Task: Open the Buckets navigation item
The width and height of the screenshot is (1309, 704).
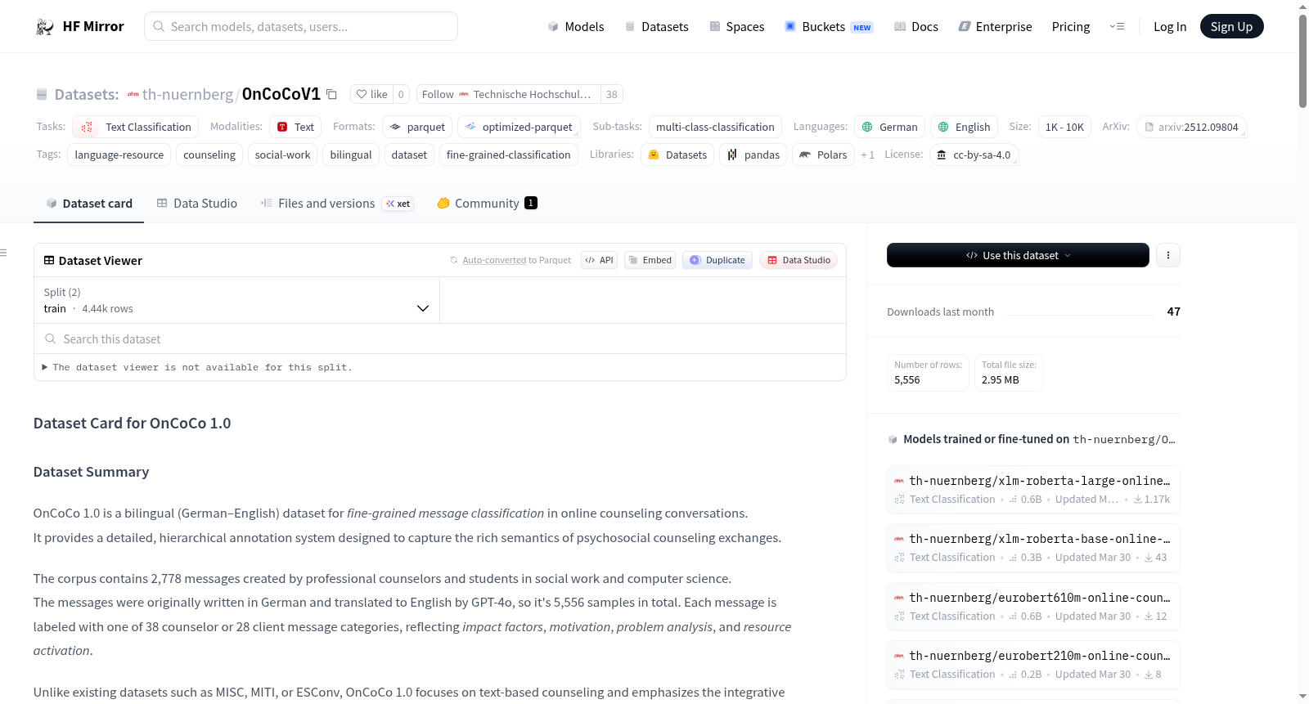Action: pos(829,27)
